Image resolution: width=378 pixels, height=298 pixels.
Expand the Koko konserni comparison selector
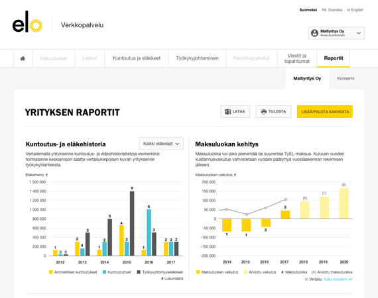coord(338,279)
